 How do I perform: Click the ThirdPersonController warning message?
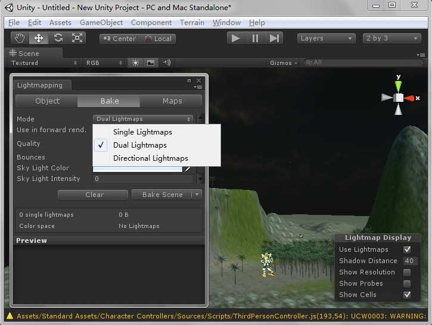point(222,316)
